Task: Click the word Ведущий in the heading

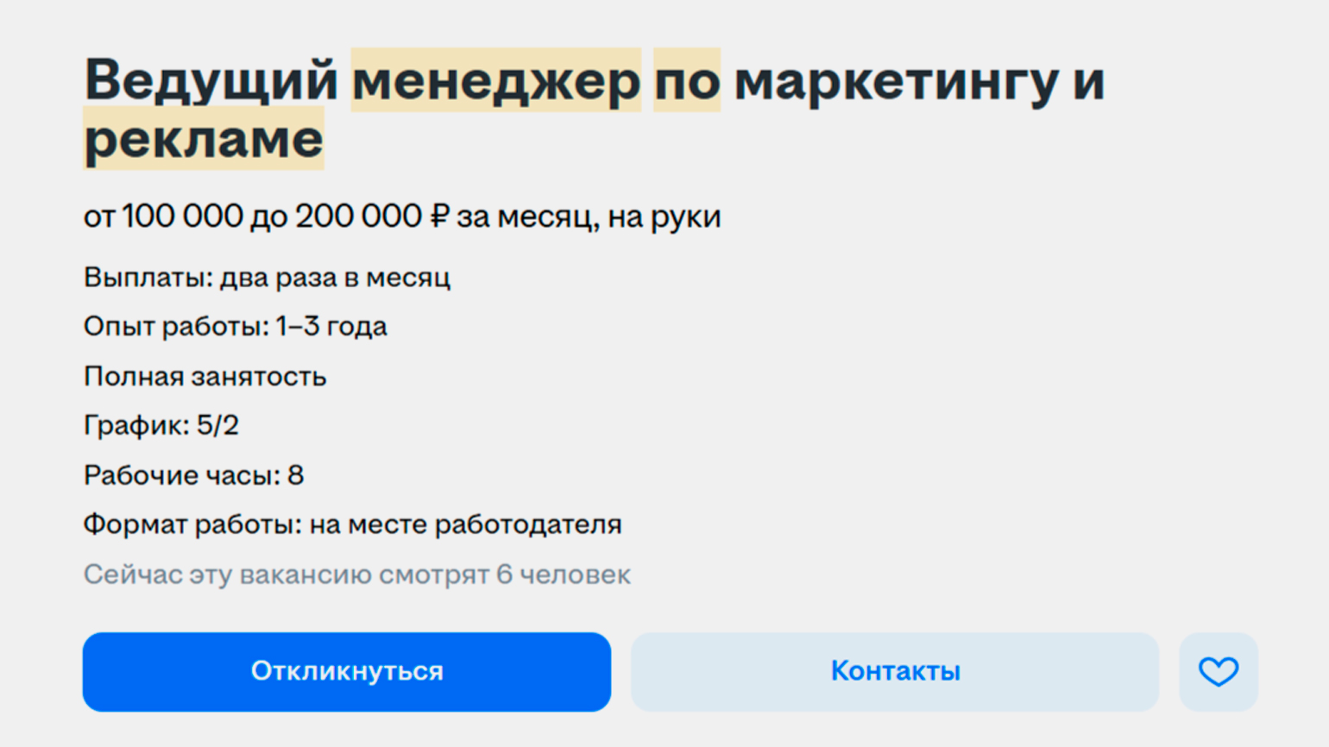Action: [x=211, y=82]
